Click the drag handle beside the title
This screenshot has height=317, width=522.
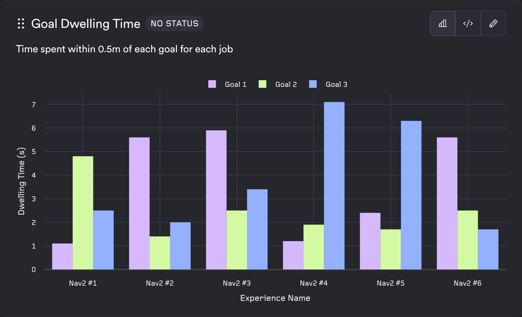(x=21, y=23)
